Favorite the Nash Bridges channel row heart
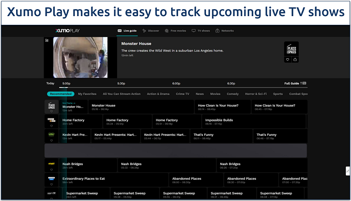This screenshot has width=351, height=201. 51,170
